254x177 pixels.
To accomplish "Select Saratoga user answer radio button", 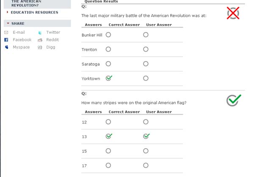I will pyautogui.click(x=146, y=64).
